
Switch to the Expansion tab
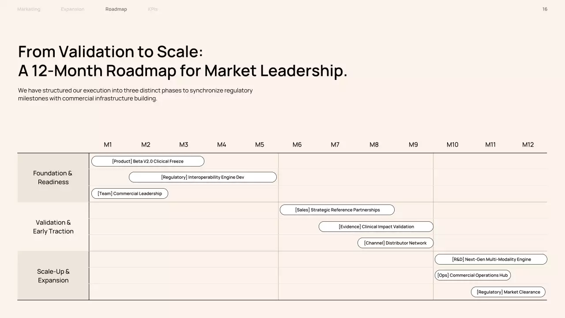(x=72, y=9)
